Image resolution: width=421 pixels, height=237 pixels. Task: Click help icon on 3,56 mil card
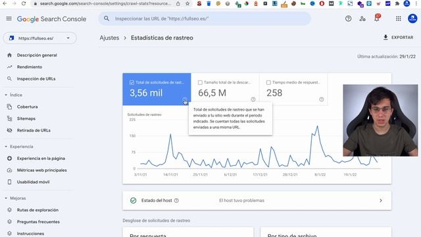(x=185, y=99)
